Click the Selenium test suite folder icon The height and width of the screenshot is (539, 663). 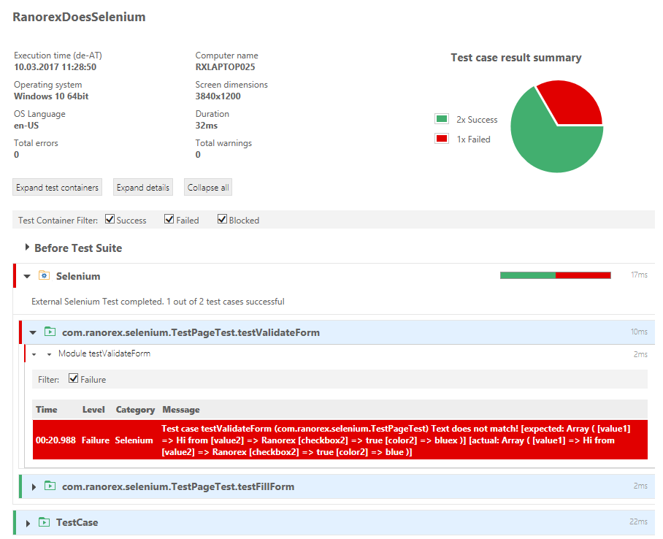coord(44,276)
